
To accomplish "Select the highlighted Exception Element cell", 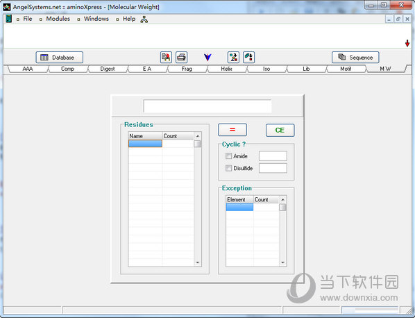I will 239,207.
